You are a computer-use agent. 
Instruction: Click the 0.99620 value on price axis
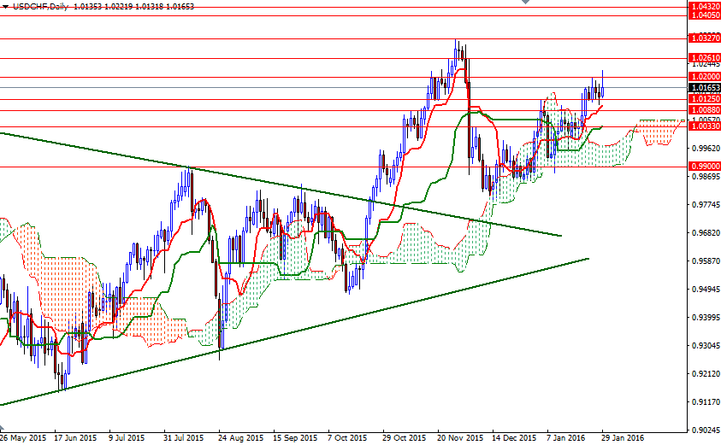(706, 148)
